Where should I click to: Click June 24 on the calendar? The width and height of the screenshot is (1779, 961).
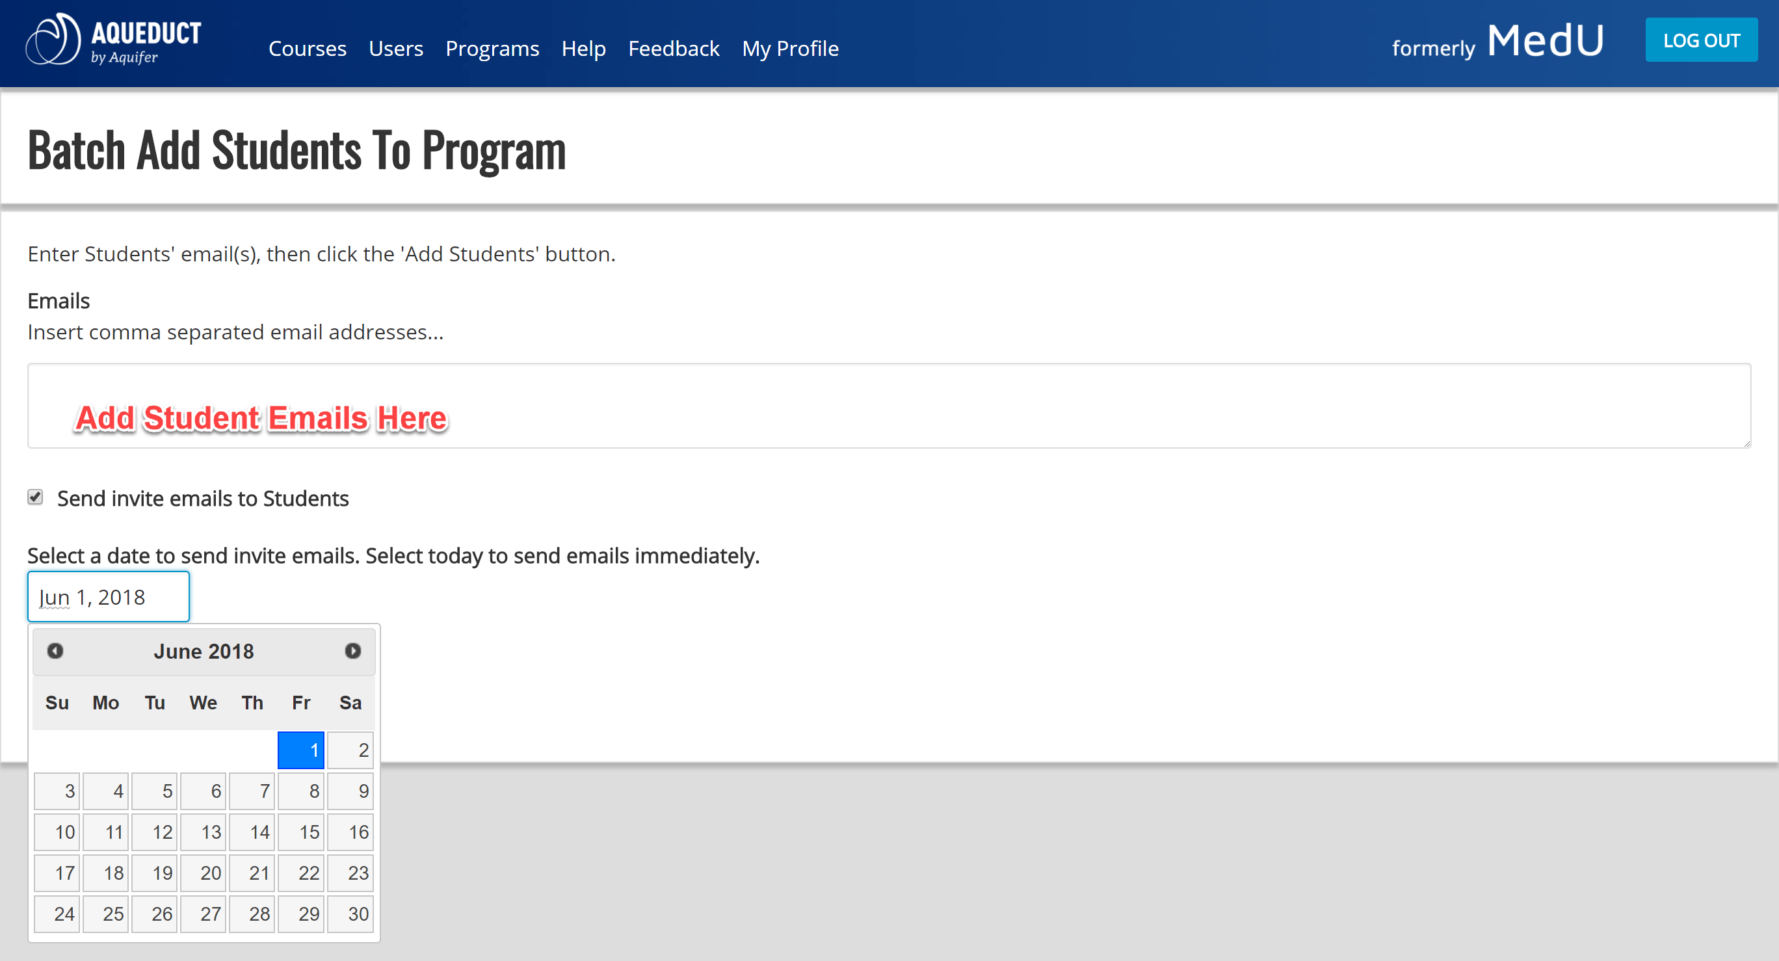coord(65,914)
